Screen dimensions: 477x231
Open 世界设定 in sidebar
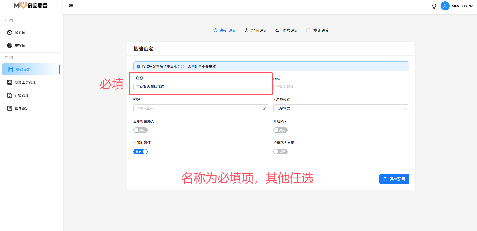(21, 108)
